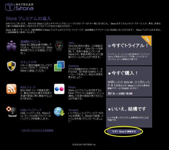Click the 今すぐトライアル！ panel heading
Image resolution: width=169 pixels, height=150 pixels.
click(x=130, y=45)
